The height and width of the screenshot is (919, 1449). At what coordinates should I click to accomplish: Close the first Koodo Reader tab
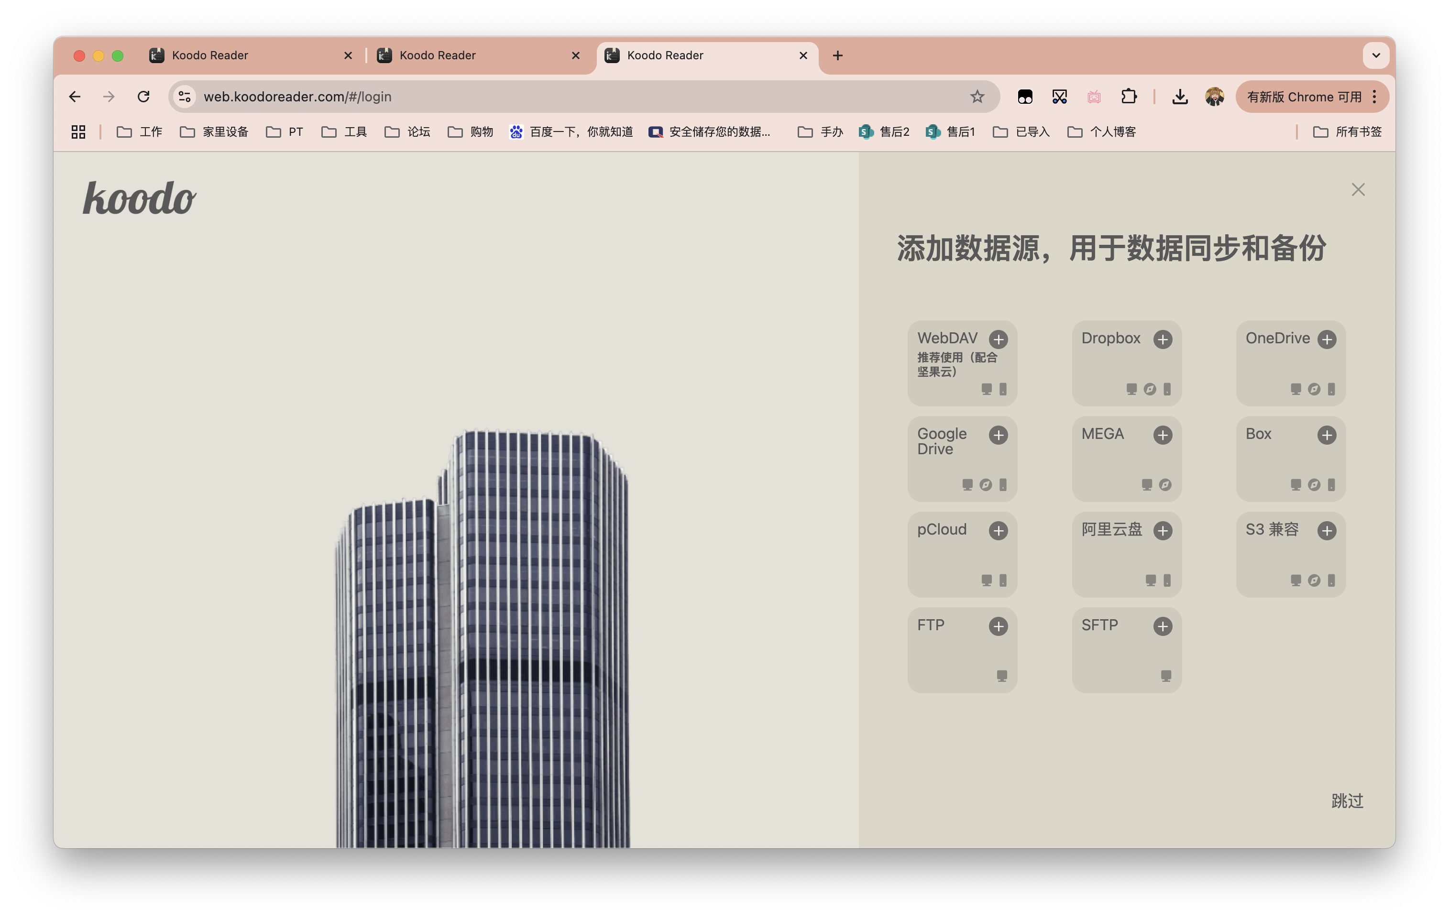(x=348, y=55)
